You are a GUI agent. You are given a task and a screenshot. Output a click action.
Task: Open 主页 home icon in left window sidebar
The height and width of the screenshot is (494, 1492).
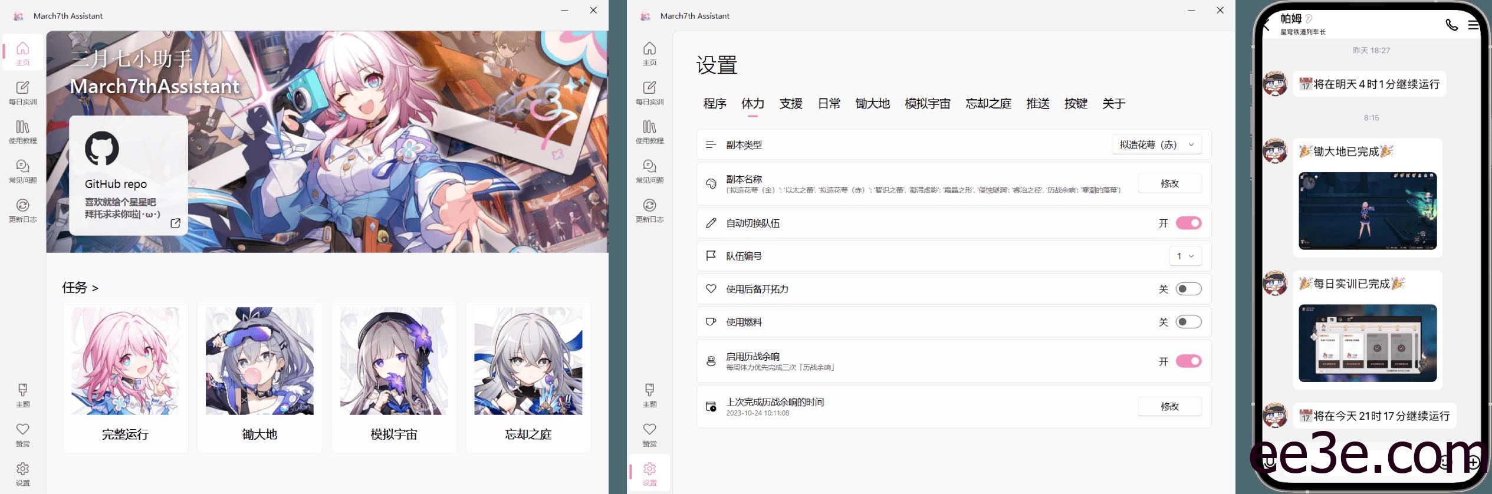point(22,52)
